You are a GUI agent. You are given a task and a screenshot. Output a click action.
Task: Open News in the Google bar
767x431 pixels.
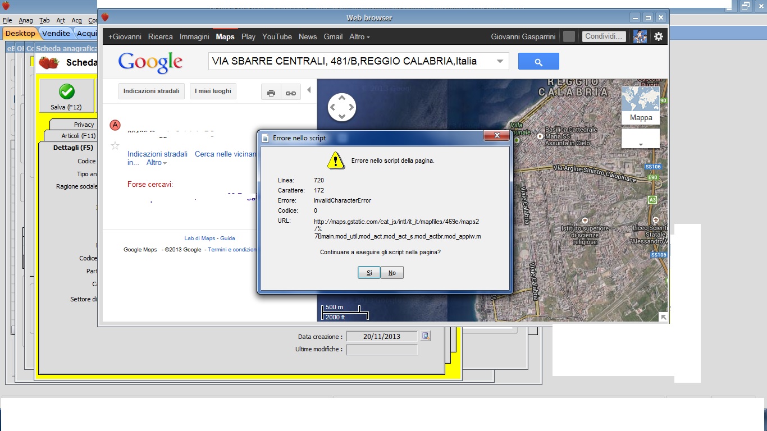pyautogui.click(x=308, y=36)
